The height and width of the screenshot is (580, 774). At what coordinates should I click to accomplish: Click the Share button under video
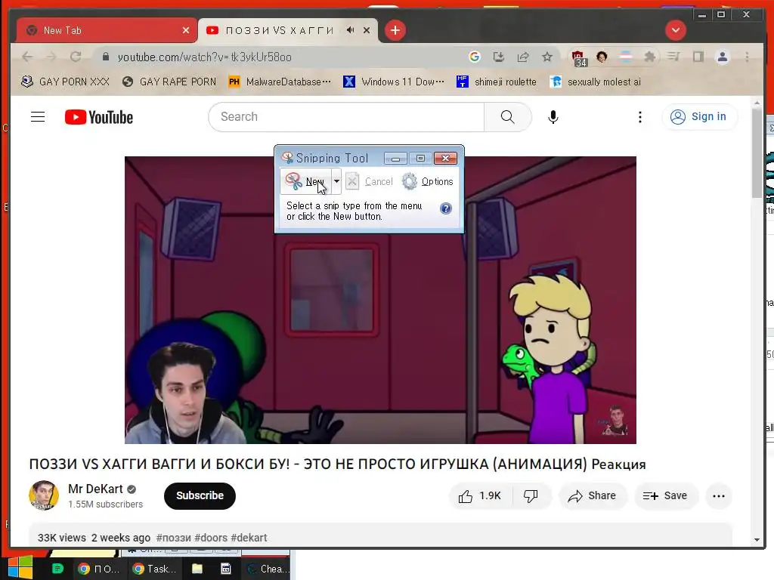point(593,495)
